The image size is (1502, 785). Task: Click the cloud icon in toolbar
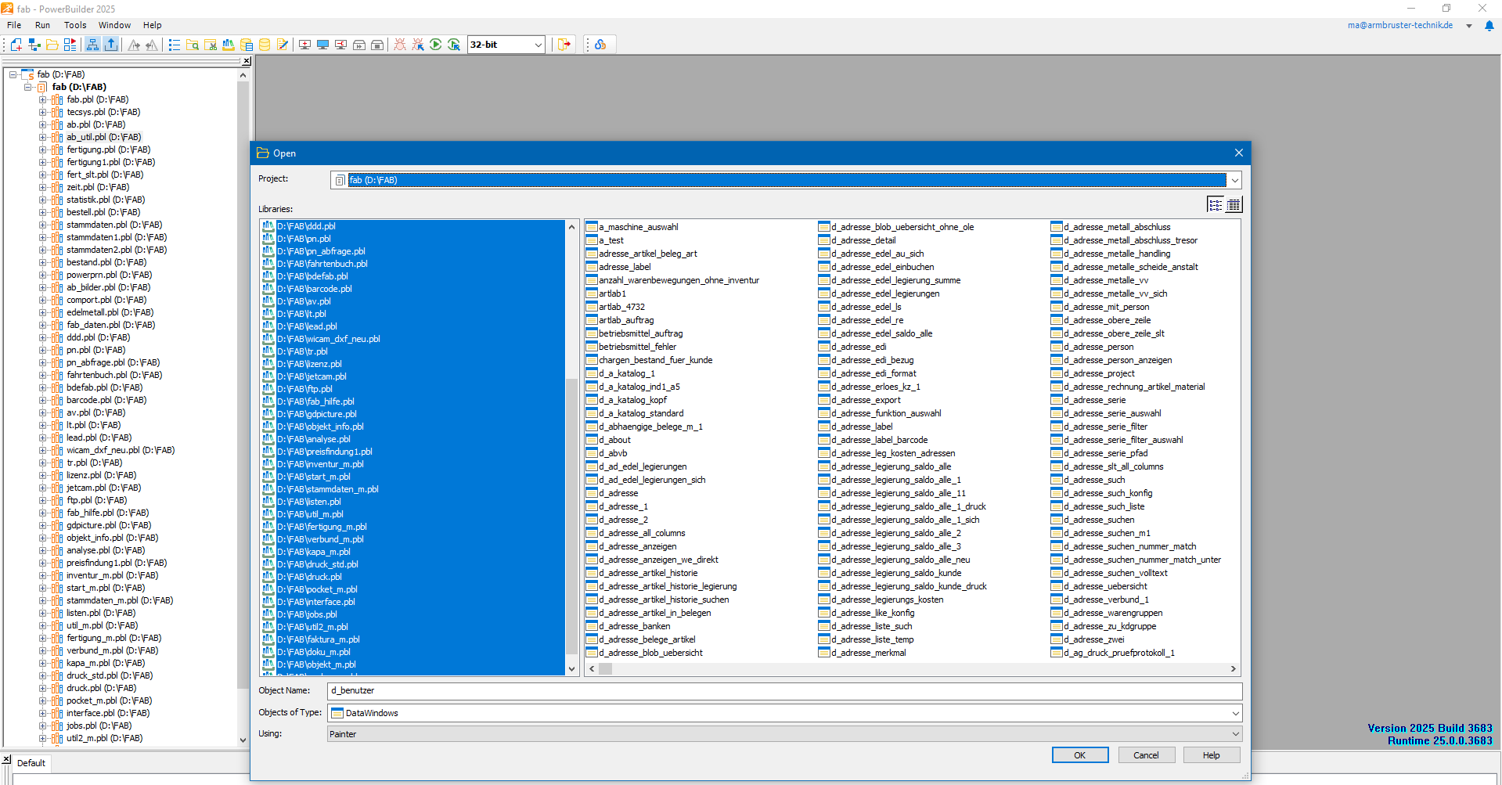click(600, 45)
